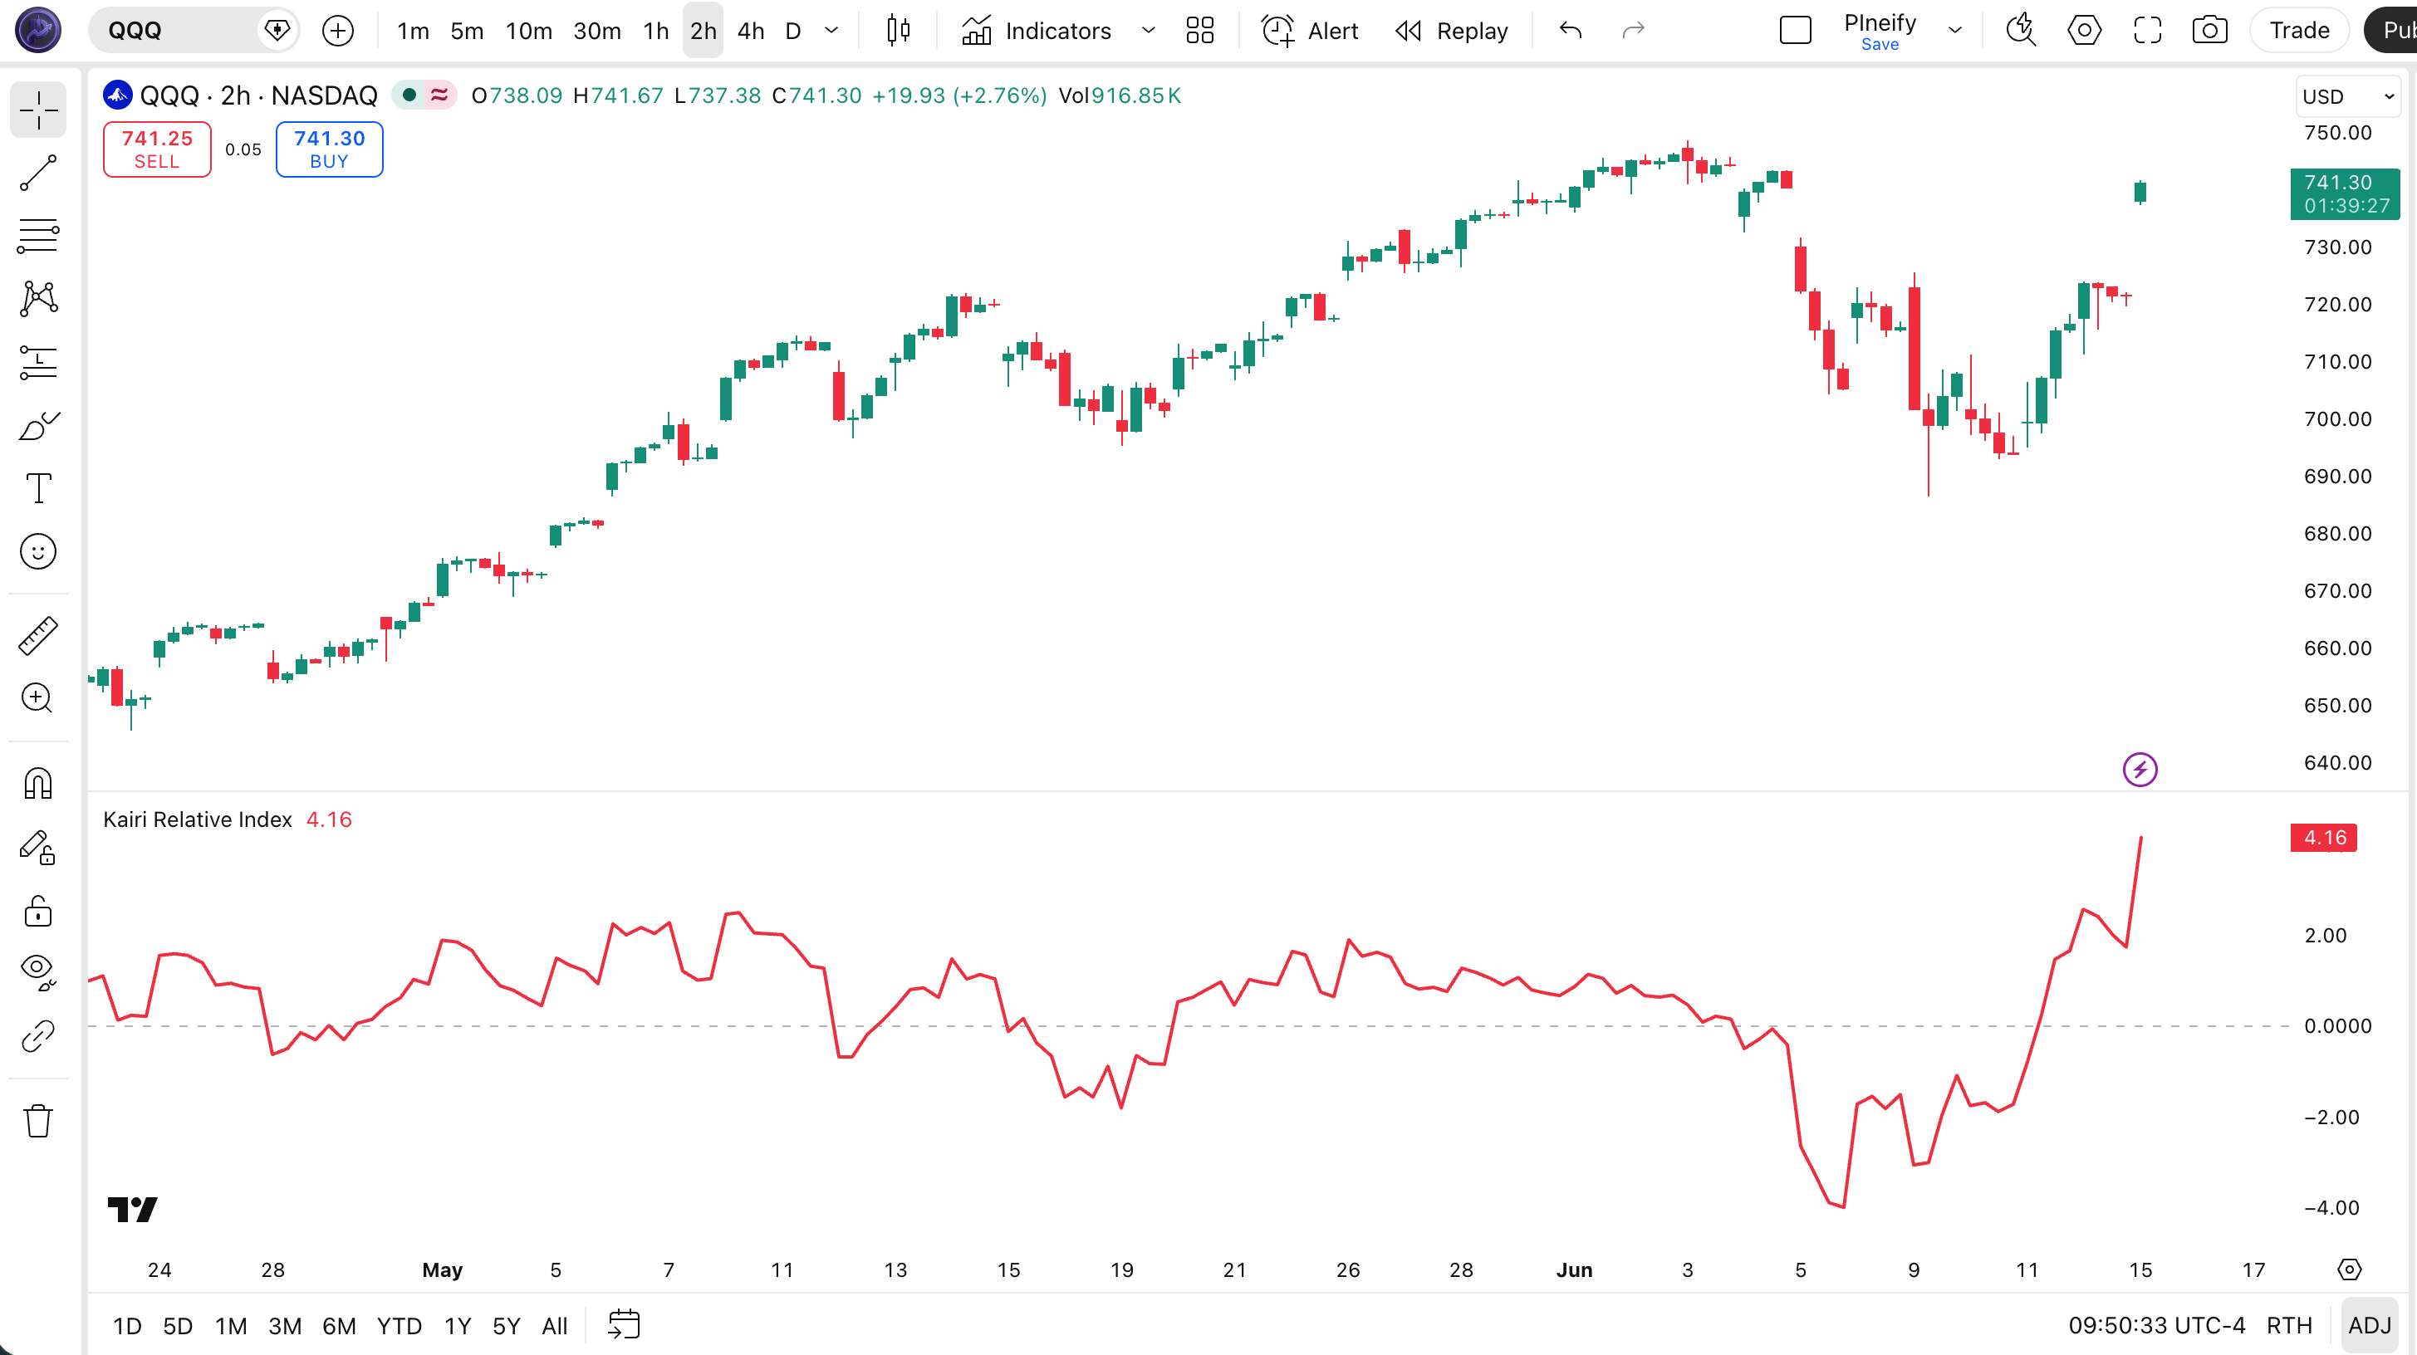
Task: Set the All date range
Action: point(555,1326)
